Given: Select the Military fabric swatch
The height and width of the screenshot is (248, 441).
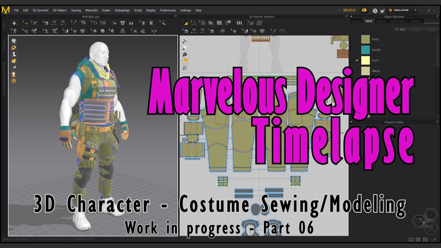Looking at the screenshot, I should 366,71.
